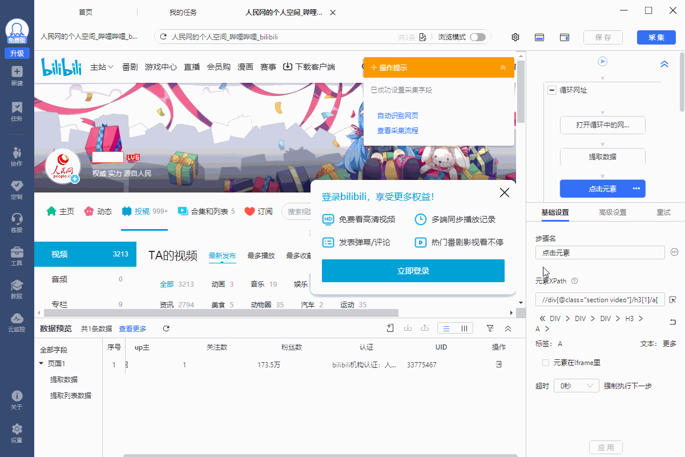Switch to the 高级设置 tab

pyautogui.click(x=613, y=213)
